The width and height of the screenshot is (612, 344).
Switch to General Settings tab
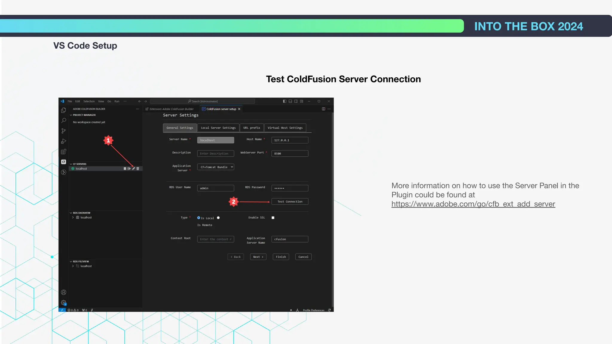coord(180,128)
